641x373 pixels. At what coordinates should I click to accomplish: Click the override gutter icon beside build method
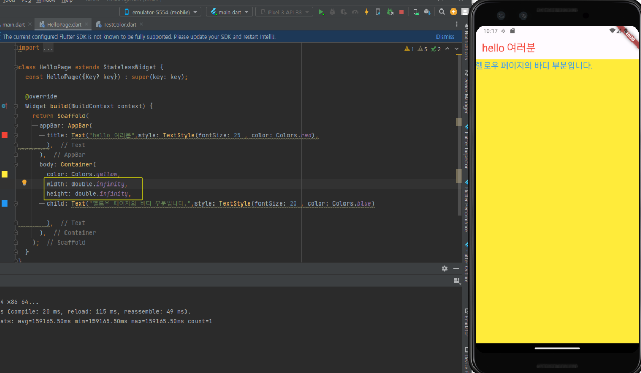click(5, 106)
